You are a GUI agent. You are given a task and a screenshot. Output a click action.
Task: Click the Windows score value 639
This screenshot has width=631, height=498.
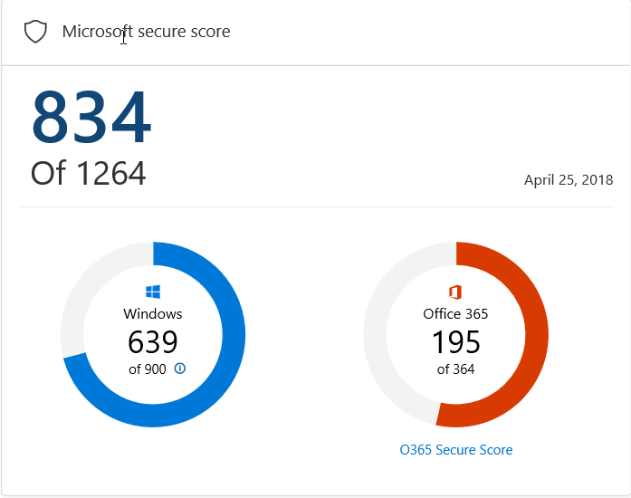[153, 342]
